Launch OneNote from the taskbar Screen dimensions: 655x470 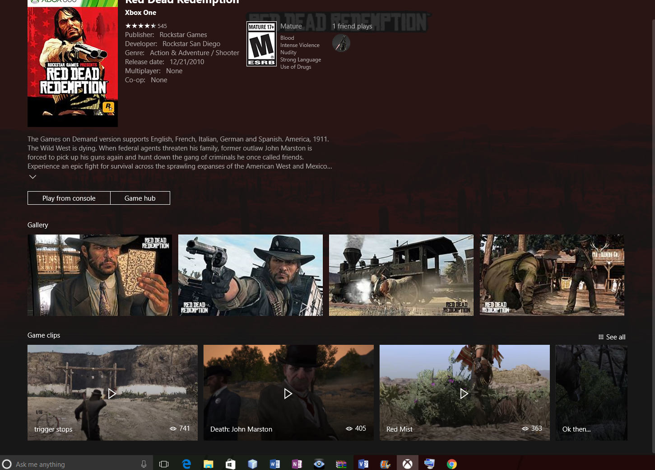297,464
